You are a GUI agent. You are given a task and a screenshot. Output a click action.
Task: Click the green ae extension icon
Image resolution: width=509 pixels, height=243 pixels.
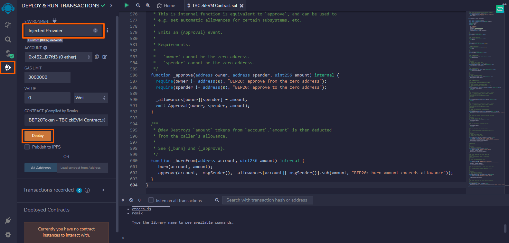click(500, 9)
